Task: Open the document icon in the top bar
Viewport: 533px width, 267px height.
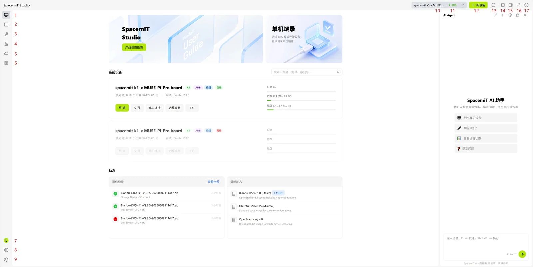Action: click(x=518, y=5)
